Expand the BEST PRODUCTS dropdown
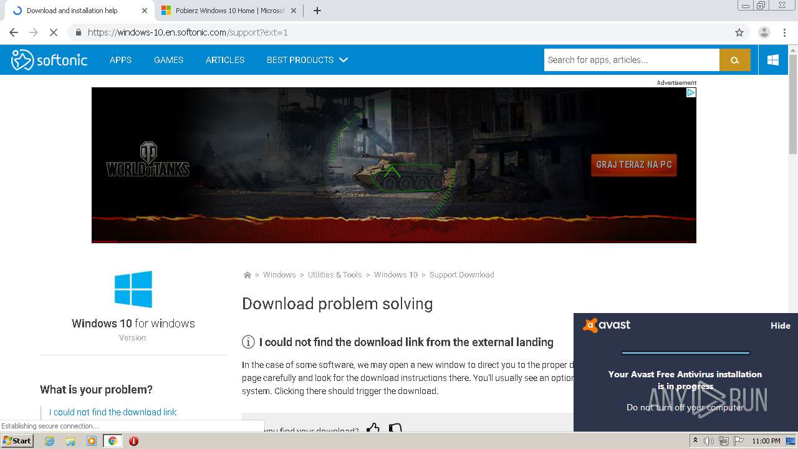This screenshot has height=449, width=798. coord(307,60)
